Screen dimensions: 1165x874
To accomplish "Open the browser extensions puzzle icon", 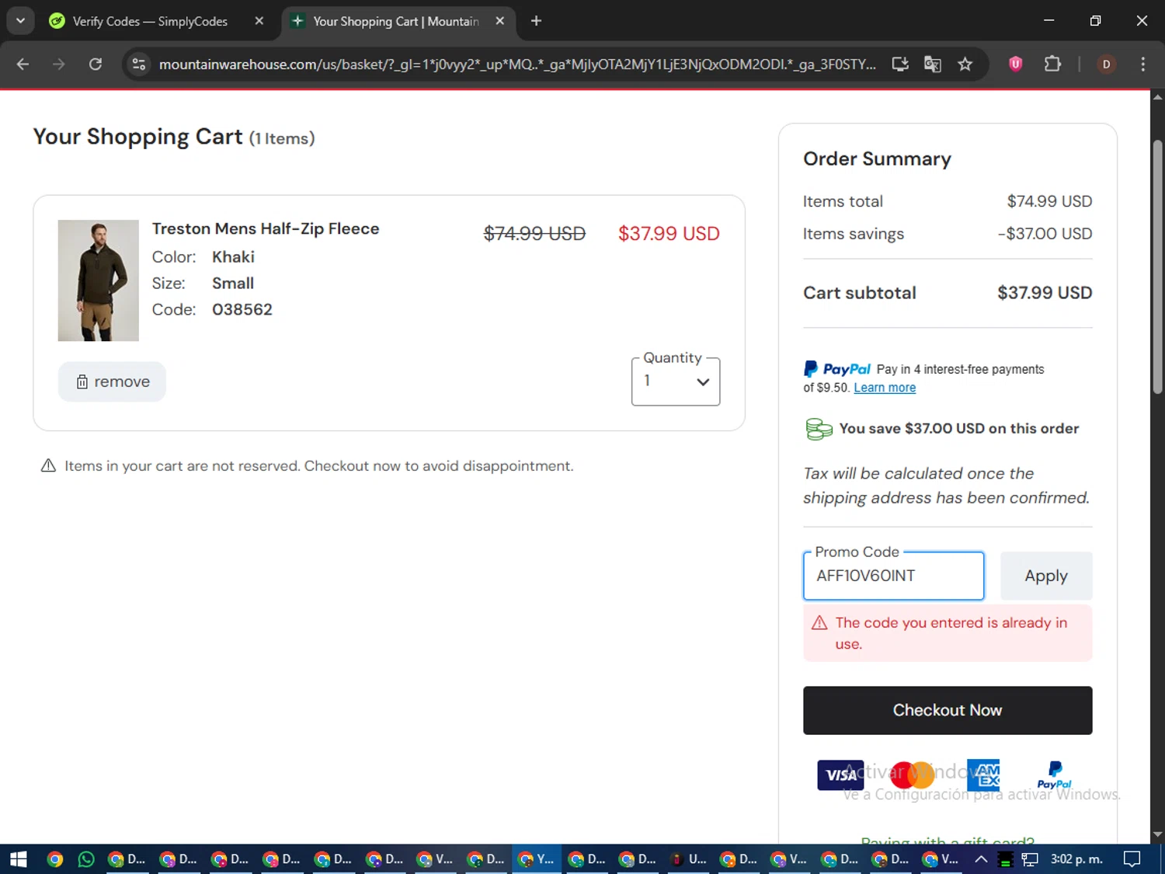I will (1052, 64).
